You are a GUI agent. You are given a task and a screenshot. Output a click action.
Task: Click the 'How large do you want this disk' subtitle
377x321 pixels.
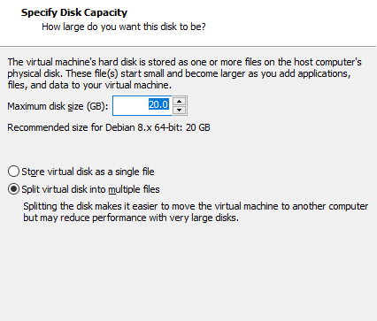pos(124,27)
